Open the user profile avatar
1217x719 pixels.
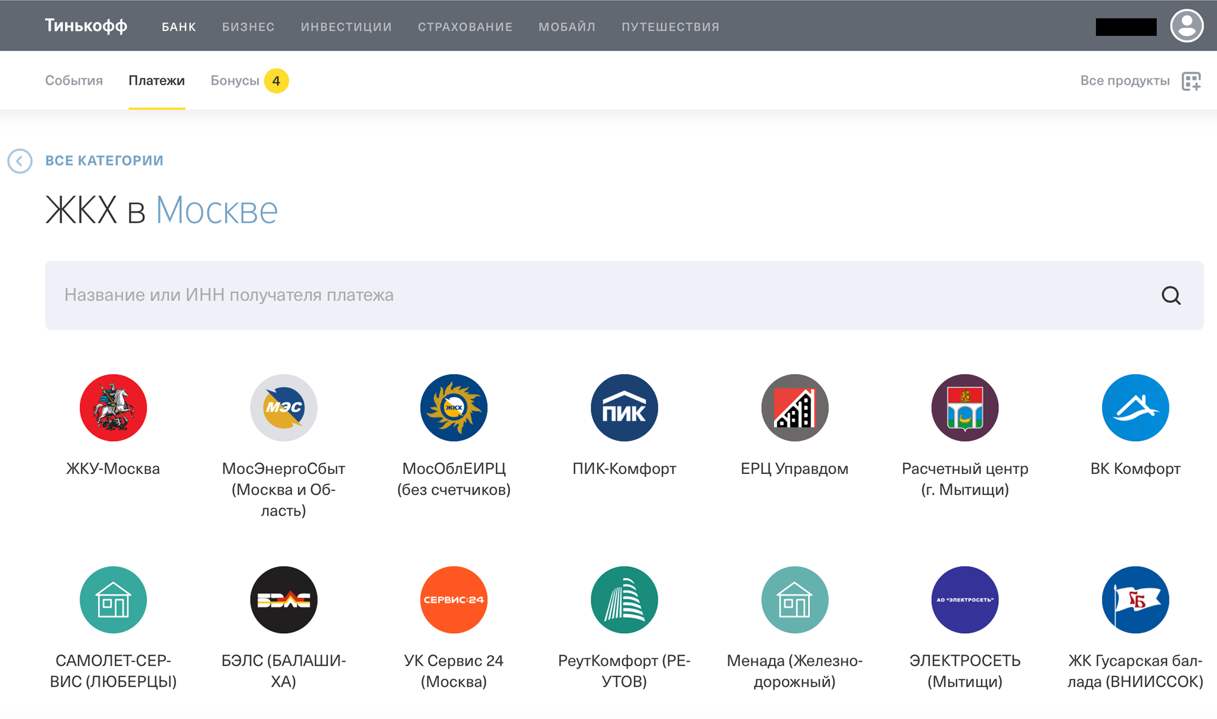[x=1187, y=26]
